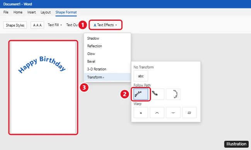Select the No Transform abc option

(141, 76)
